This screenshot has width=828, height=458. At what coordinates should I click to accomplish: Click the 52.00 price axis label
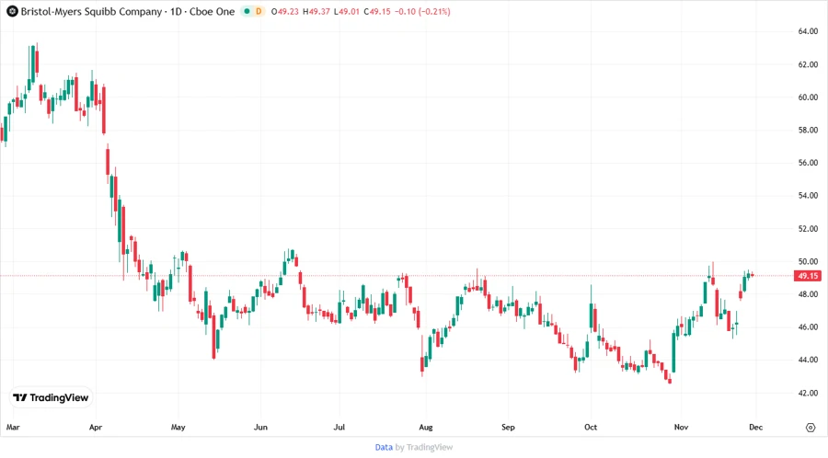[x=808, y=228]
